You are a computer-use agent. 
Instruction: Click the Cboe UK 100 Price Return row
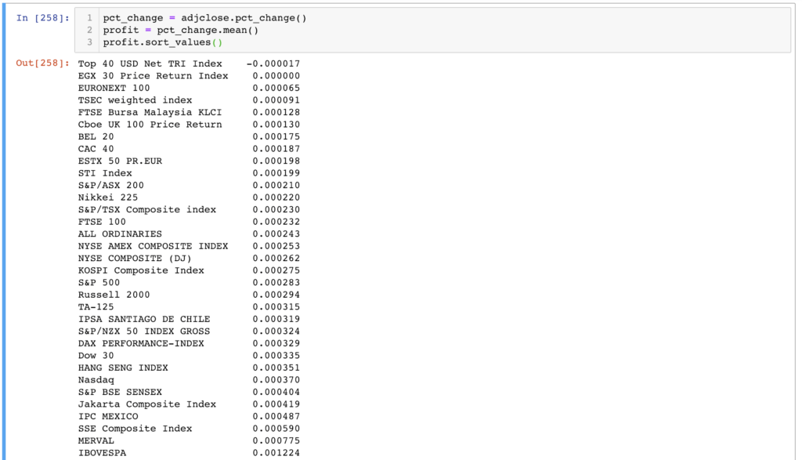[x=189, y=125]
